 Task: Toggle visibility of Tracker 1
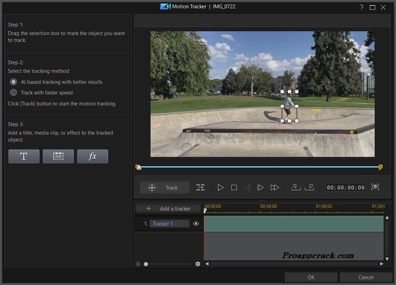196,224
